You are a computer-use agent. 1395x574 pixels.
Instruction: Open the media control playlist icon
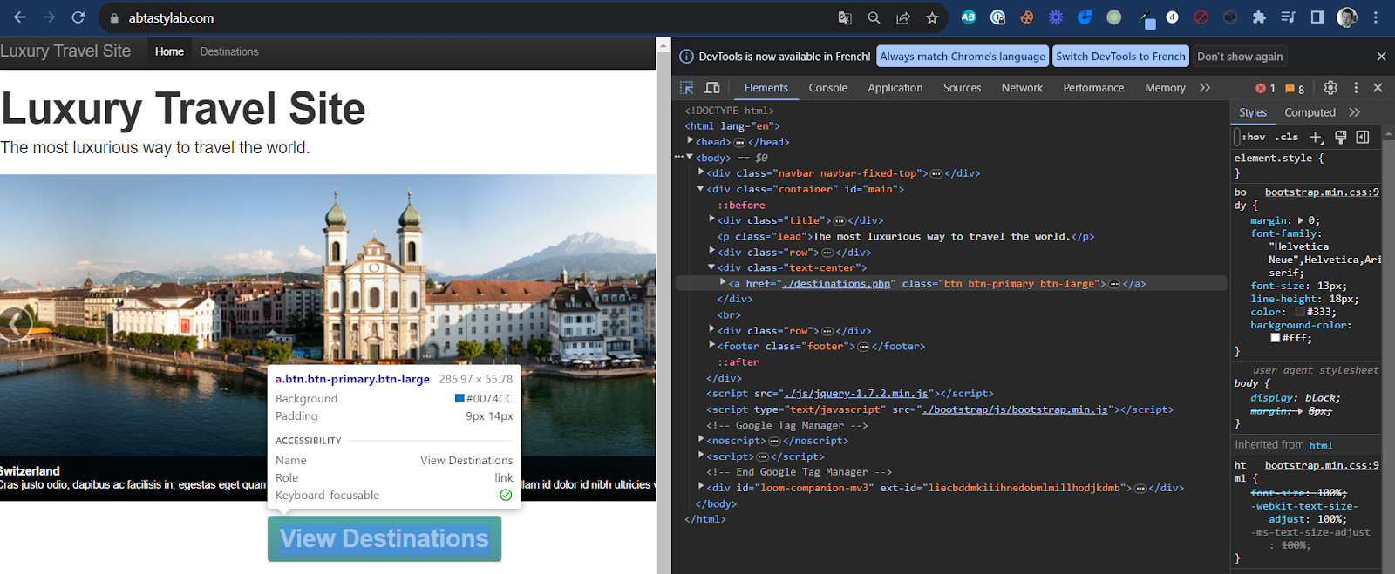[x=1288, y=17]
